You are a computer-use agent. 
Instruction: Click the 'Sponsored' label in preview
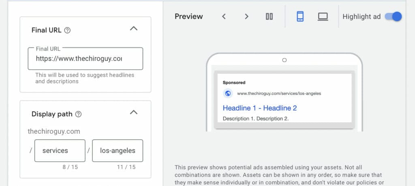pos(234,83)
